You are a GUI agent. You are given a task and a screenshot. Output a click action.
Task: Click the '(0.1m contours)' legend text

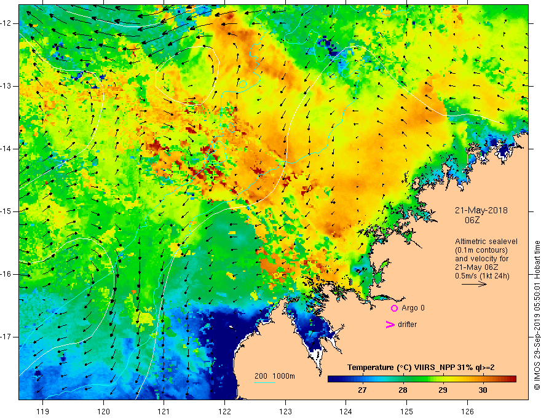coord(481,250)
